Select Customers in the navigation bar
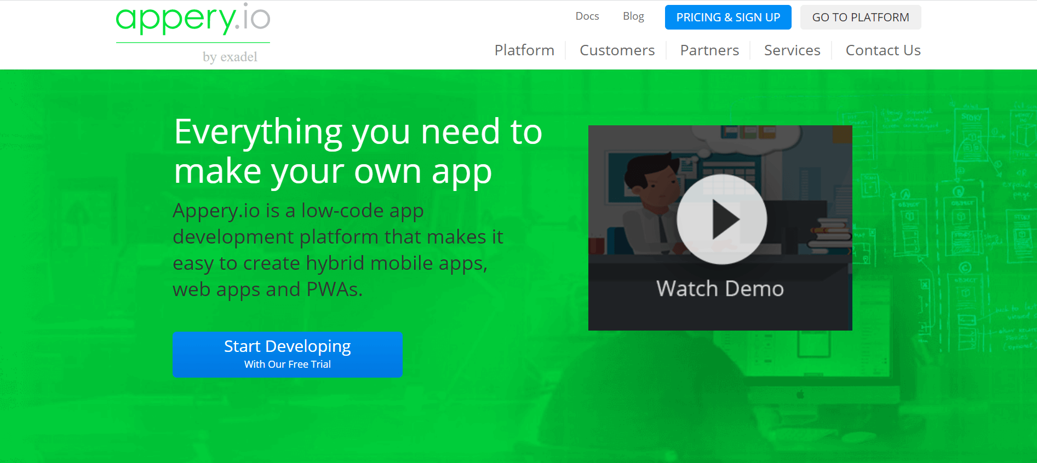Viewport: 1037px width, 463px height. point(617,50)
